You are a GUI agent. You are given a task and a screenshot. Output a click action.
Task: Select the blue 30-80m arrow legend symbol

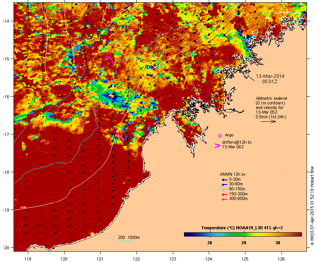point(225,185)
